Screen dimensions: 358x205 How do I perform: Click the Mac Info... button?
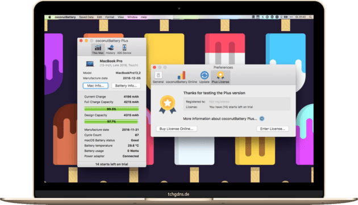(x=95, y=86)
